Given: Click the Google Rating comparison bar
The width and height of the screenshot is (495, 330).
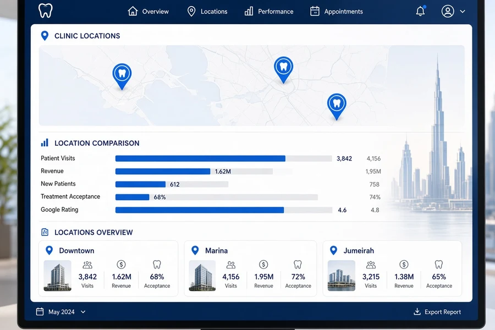Looking at the screenshot, I should [224, 210].
